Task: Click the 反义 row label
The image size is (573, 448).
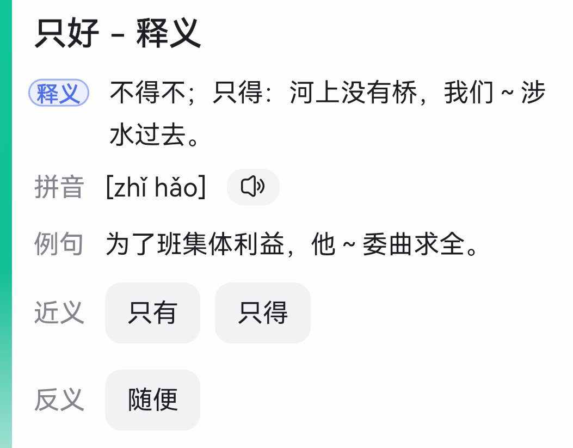Action: (59, 400)
